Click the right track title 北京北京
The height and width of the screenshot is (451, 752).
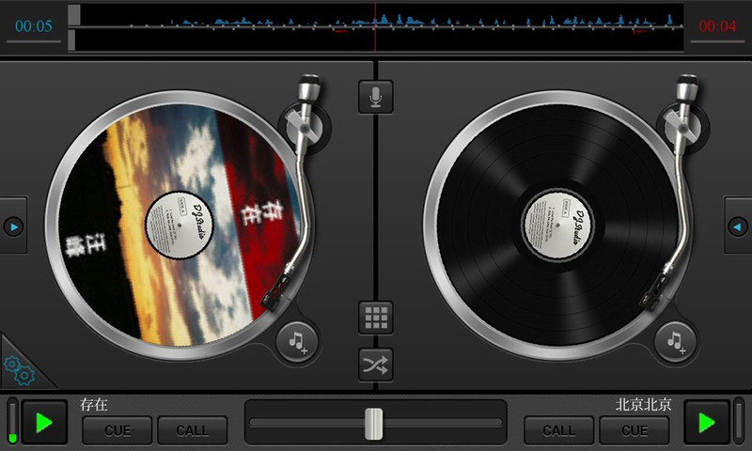point(644,405)
